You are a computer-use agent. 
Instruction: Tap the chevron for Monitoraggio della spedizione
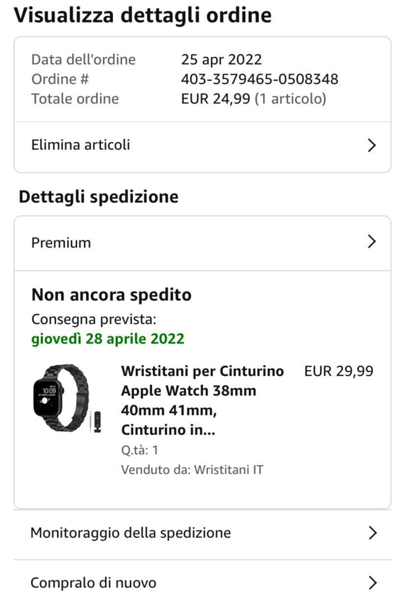click(x=372, y=533)
